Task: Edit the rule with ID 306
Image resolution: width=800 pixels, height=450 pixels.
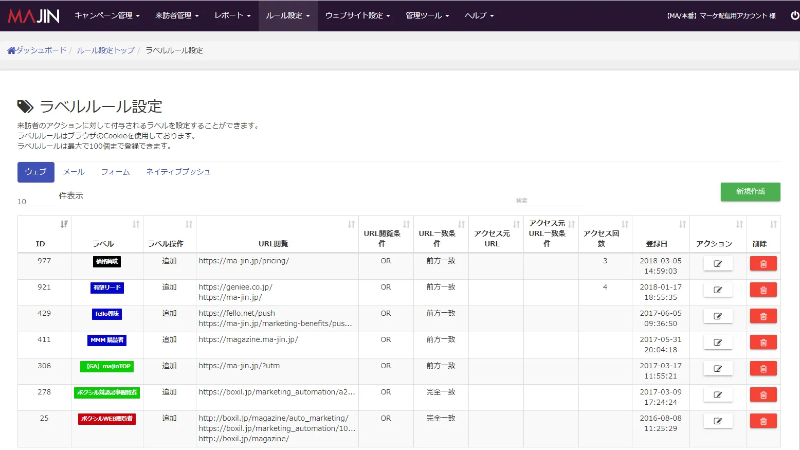Action: point(718,369)
